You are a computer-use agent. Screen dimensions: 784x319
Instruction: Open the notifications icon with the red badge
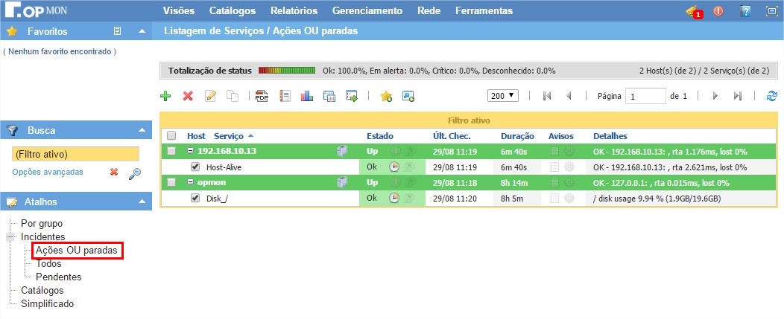coord(692,11)
